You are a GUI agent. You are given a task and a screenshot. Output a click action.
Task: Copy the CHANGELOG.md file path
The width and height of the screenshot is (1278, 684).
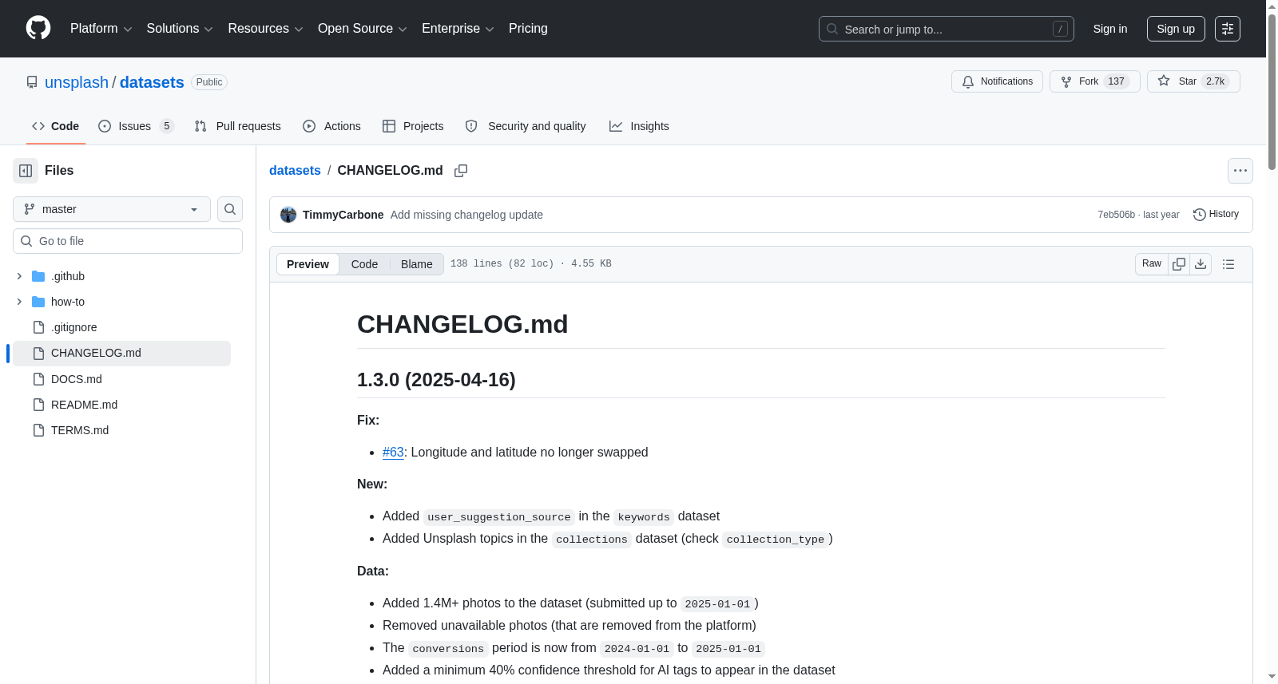point(461,171)
